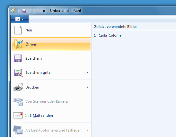Toggle the blue Paint file menu button

pos(20,19)
